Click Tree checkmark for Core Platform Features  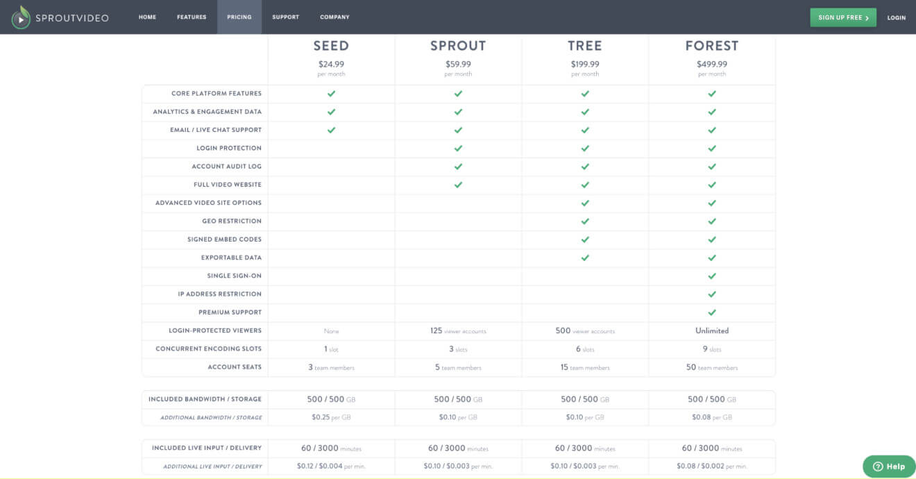click(585, 94)
